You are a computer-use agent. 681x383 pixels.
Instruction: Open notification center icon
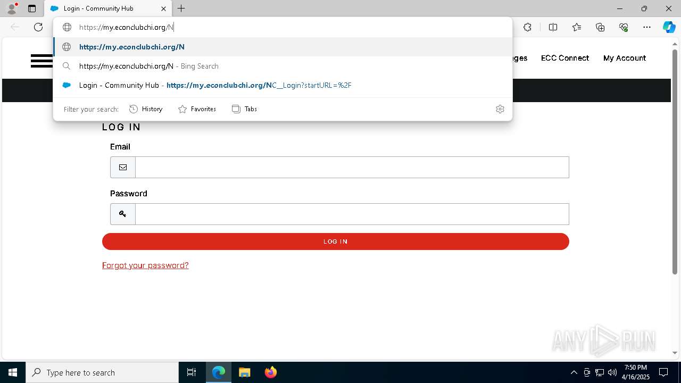pyautogui.click(x=663, y=372)
